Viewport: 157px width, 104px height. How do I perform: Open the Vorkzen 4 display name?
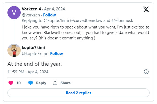coord(31,9)
